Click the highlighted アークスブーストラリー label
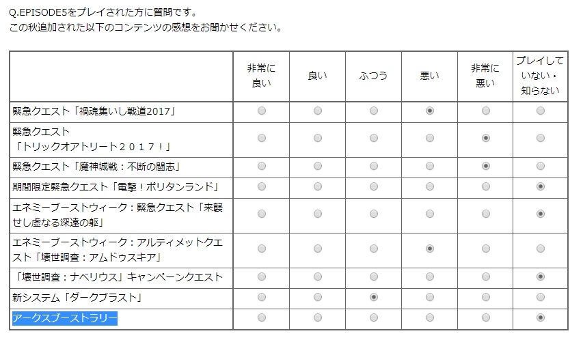 65,318
